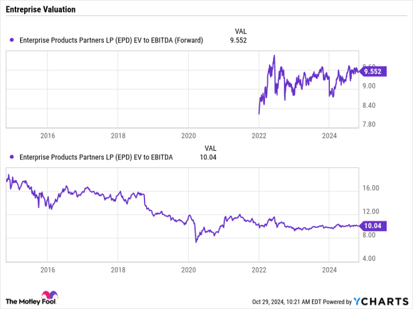The image size is (413, 309).
Task: Click the 2016 axis label on lower chart
Action: tap(48, 269)
